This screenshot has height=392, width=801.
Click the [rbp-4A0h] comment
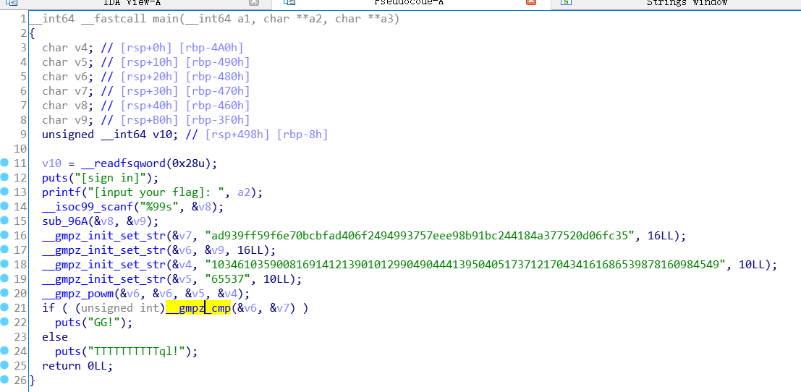point(211,48)
